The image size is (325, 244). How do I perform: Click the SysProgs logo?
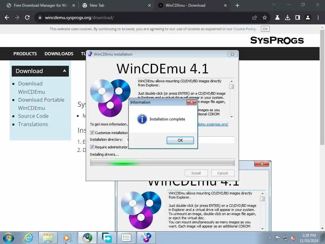(x=277, y=40)
